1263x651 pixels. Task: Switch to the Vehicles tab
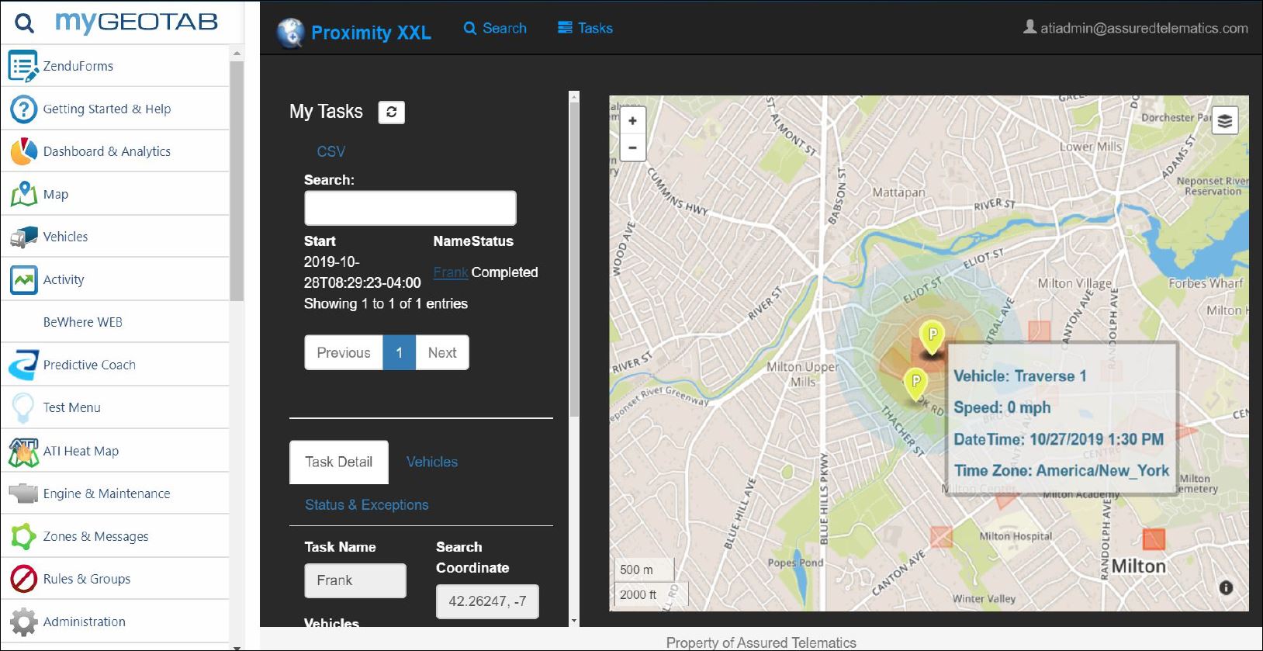432,462
